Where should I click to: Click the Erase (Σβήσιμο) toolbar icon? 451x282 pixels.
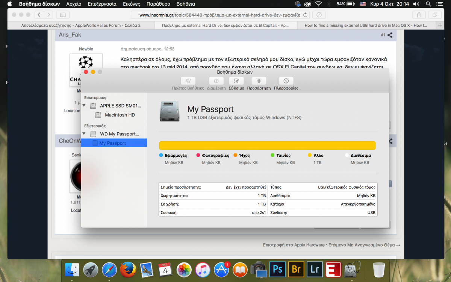pyautogui.click(x=236, y=81)
